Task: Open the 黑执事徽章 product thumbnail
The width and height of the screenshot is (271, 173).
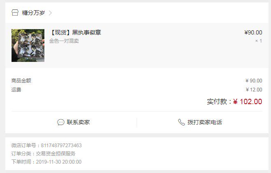Action: click(x=28, y=46)
